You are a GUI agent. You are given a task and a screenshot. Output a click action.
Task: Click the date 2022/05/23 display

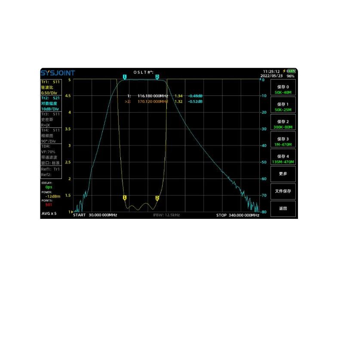271,76
